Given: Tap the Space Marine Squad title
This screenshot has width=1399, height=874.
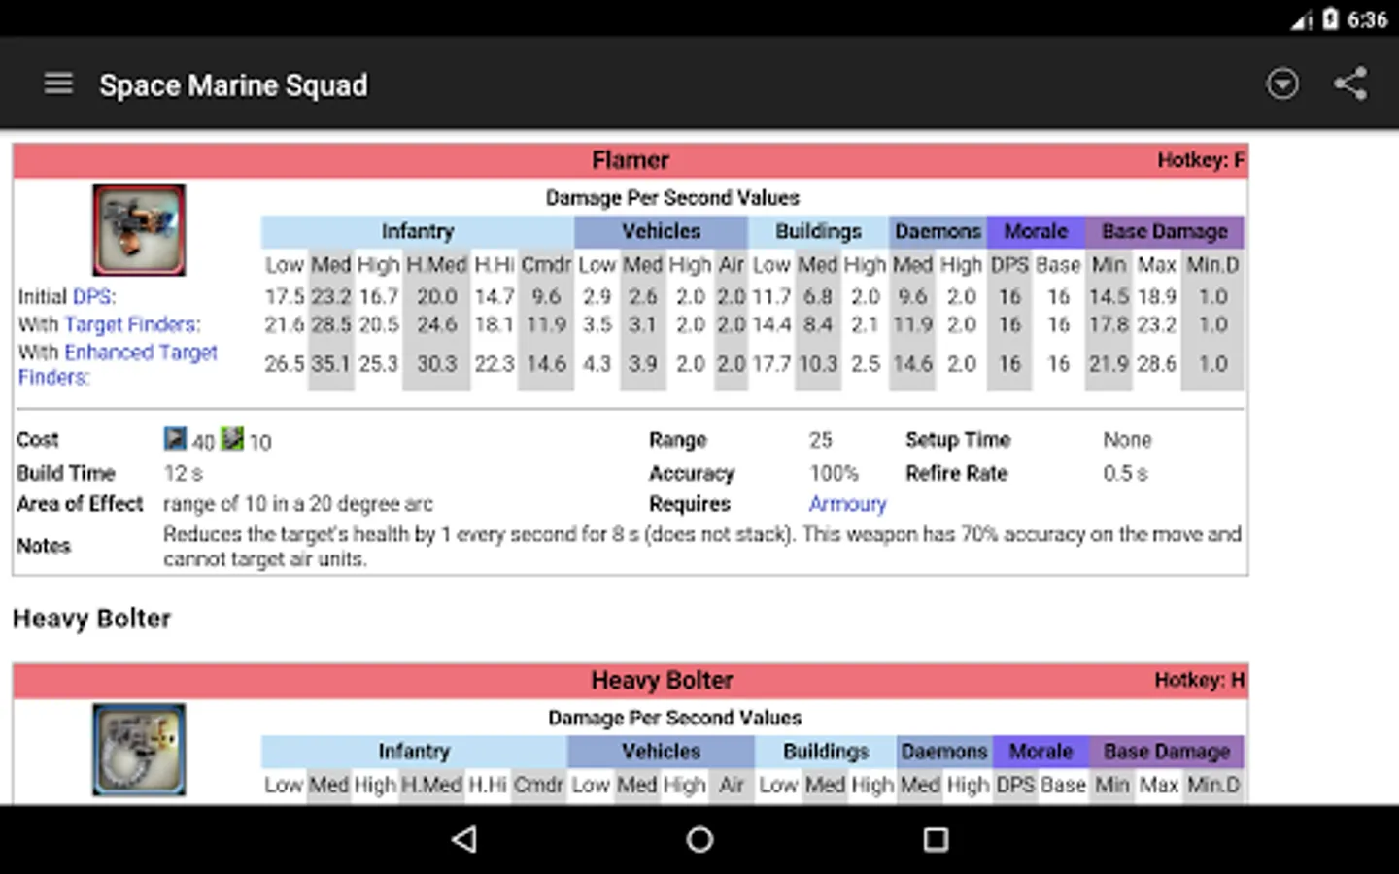Looking at the screenshot, I should tap(233, 85).
